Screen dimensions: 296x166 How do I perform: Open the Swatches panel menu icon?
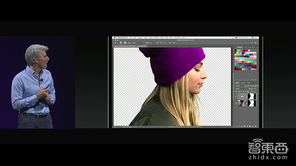[258, 47]
